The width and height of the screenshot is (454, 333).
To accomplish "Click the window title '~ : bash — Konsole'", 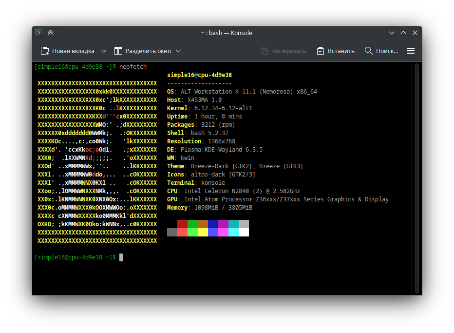I will tap(227, 33).
